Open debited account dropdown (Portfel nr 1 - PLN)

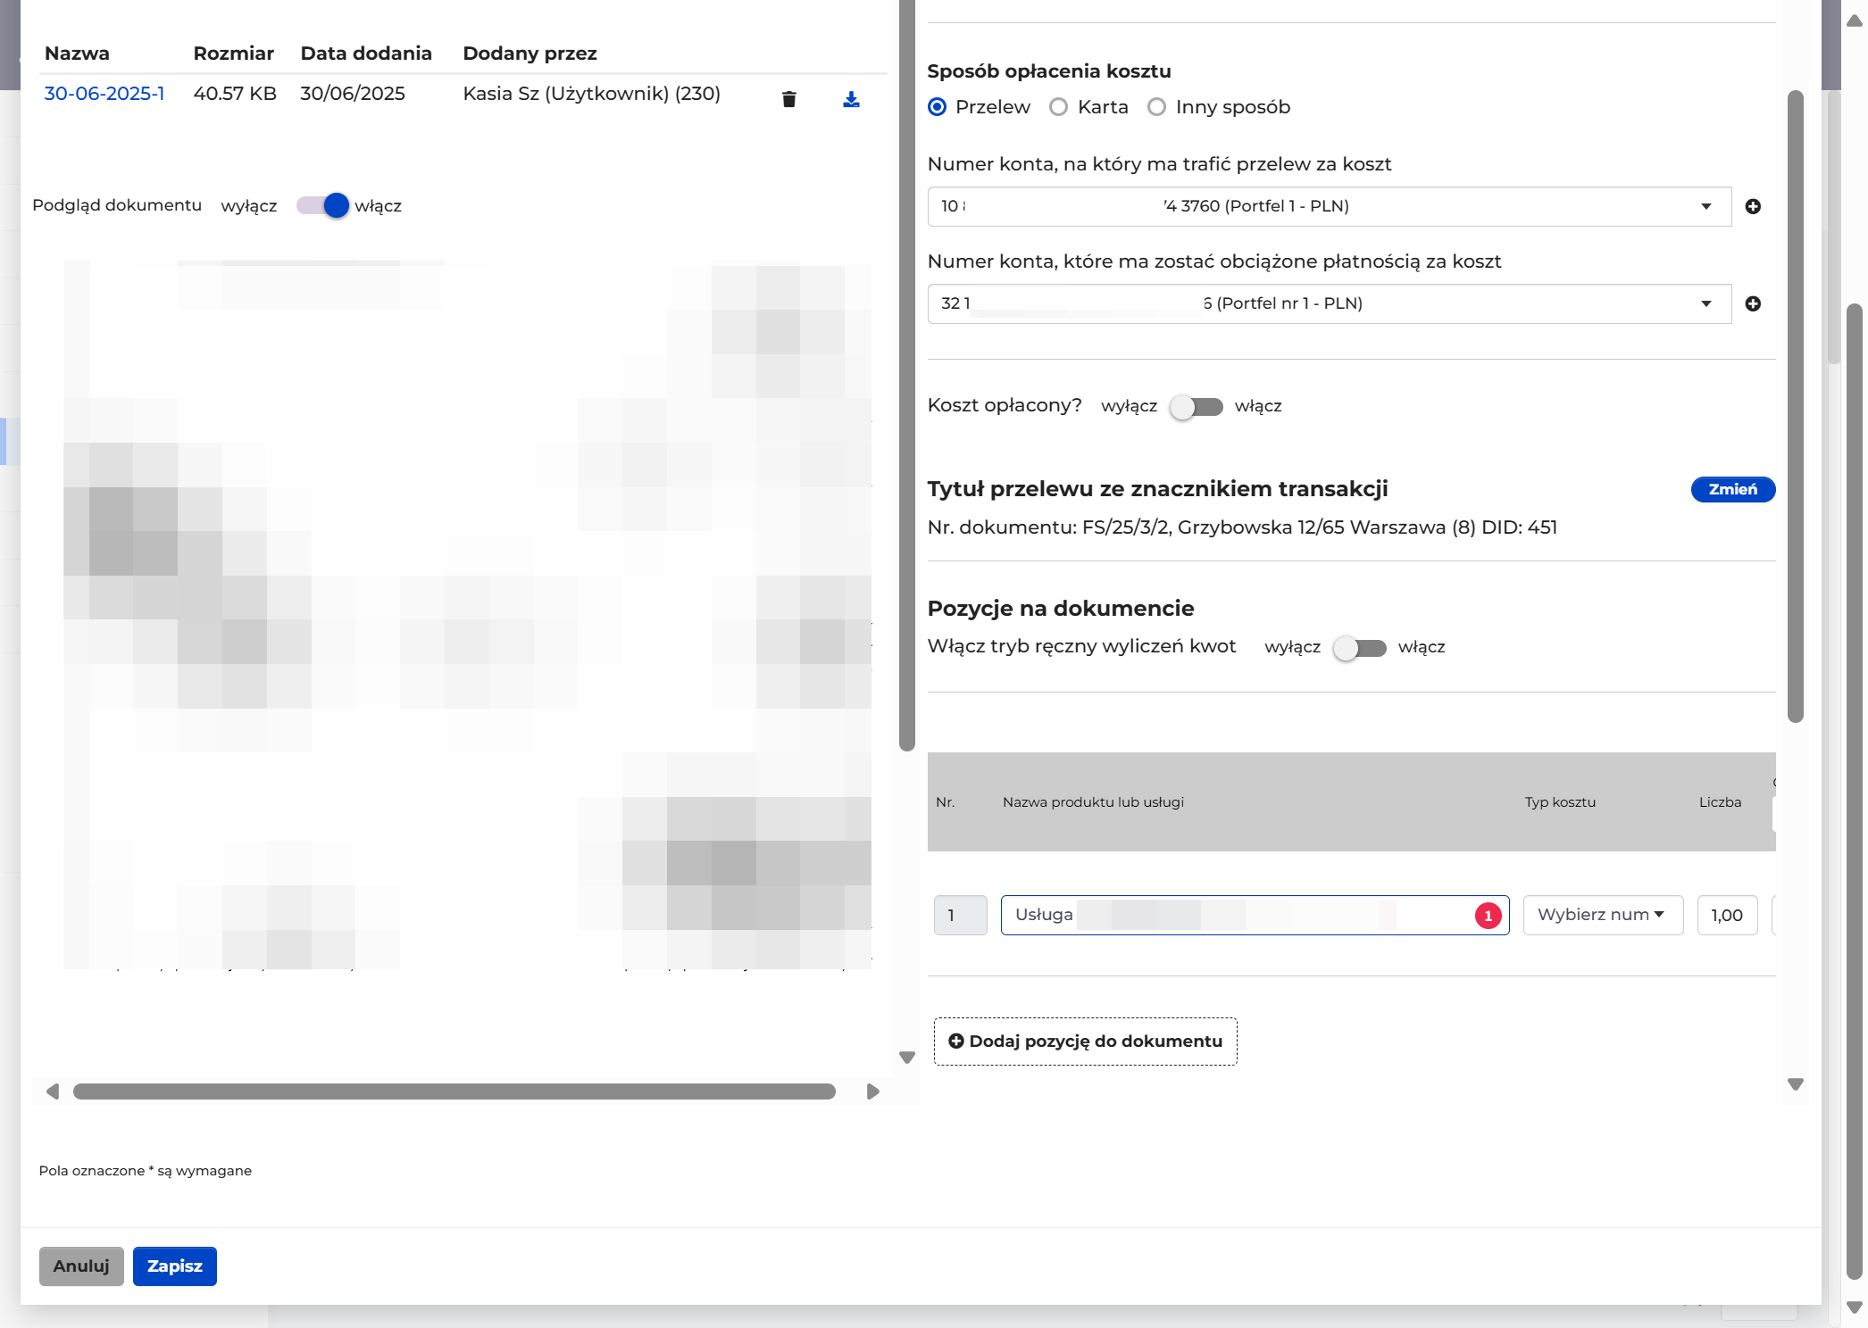1330,303
